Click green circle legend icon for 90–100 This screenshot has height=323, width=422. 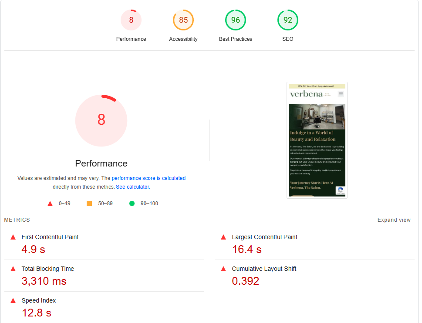click(x=132, y=203)
